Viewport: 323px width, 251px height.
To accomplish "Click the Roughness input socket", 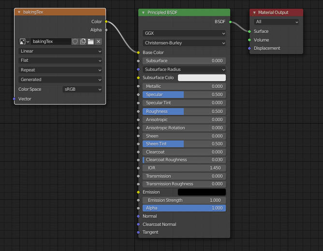I will 138,112.
